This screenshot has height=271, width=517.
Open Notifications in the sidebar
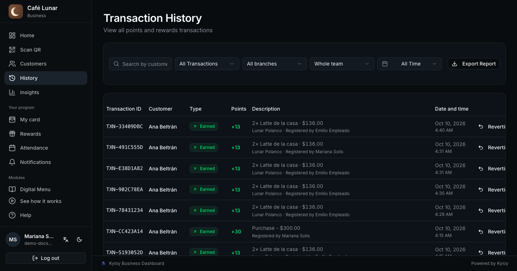coord(46,162)
